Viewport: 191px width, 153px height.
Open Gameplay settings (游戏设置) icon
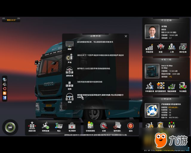70,71
